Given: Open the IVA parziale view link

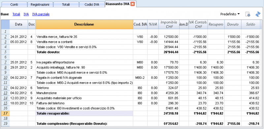Looking at the screenshot, I should coord(41,14).
